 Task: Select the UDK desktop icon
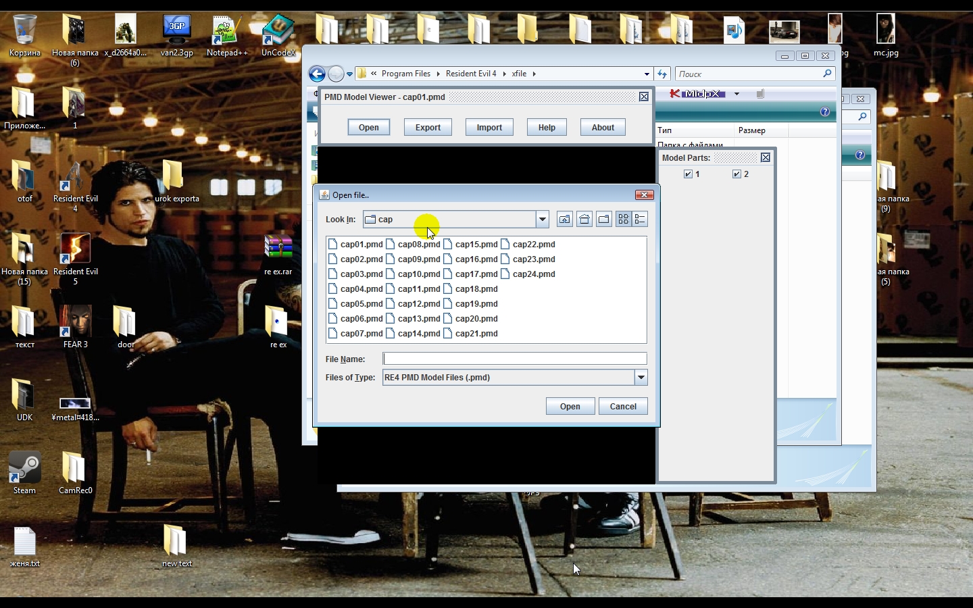[25, 400]
